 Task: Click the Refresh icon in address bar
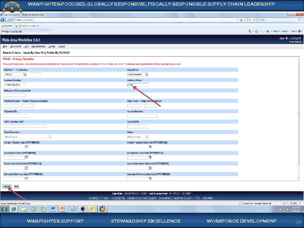[x=250, y=20]
